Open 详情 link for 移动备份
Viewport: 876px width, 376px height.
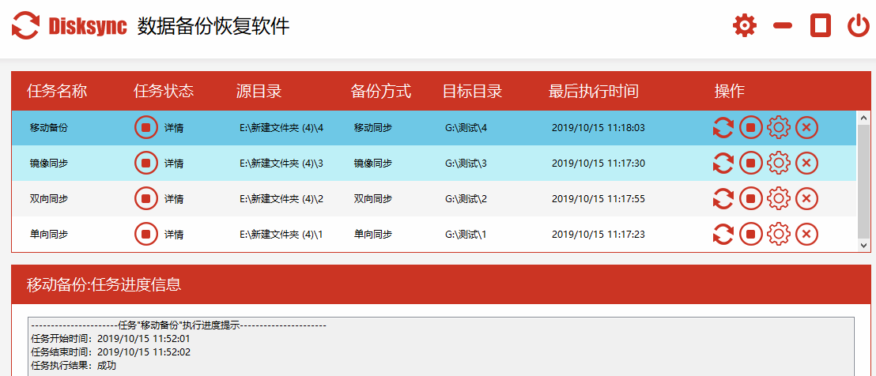(x=174, y=128)
